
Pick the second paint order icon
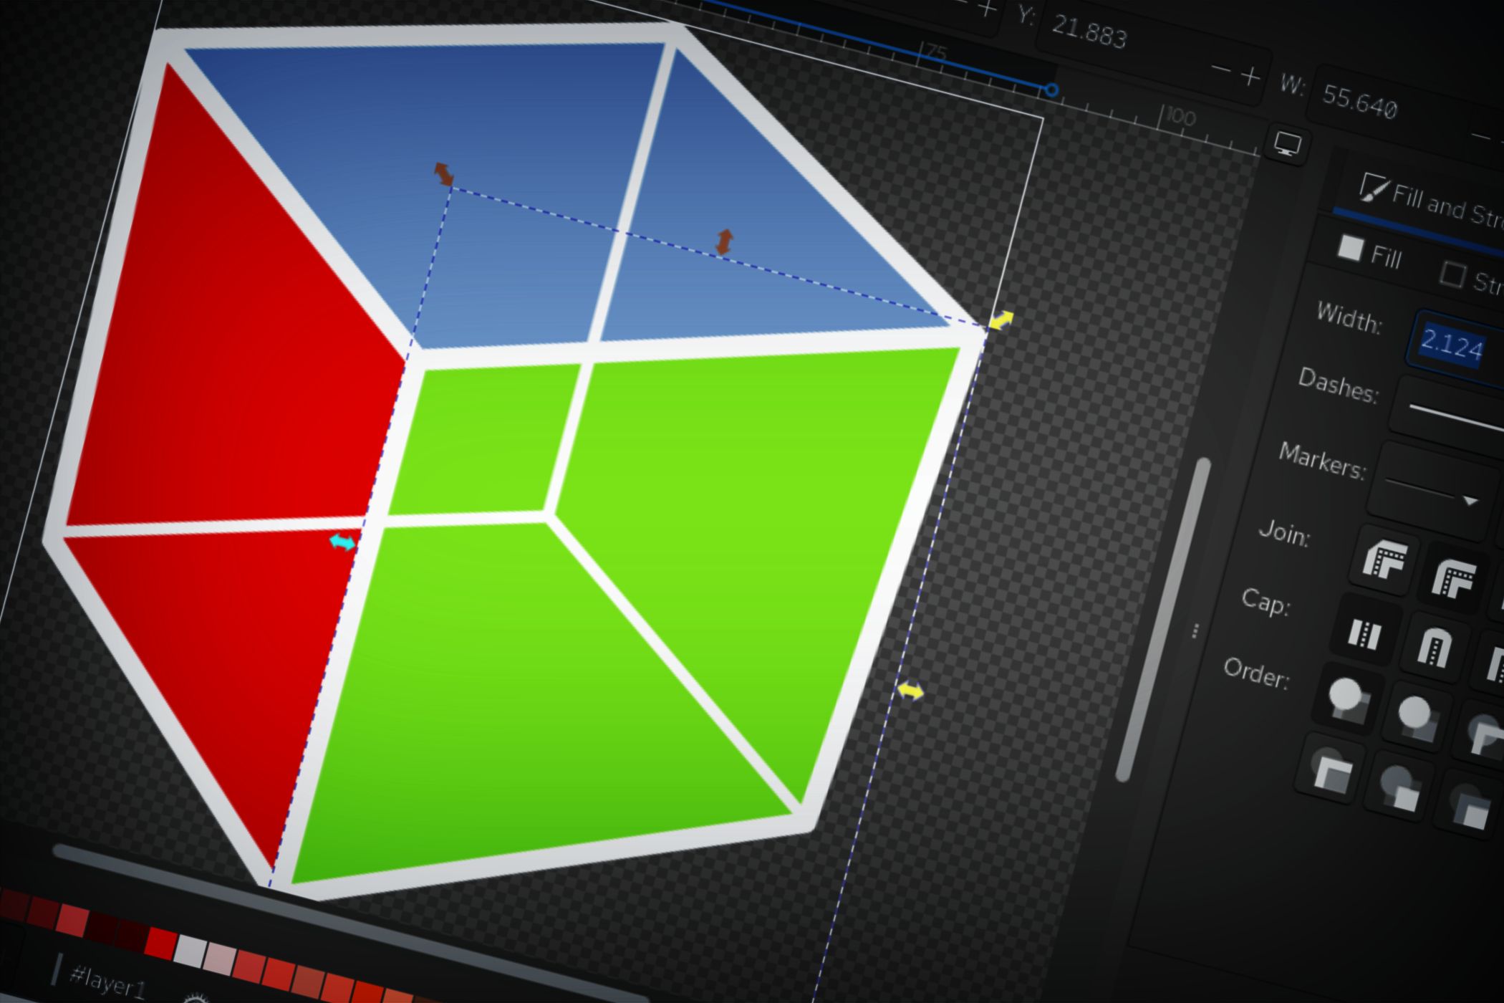(x=1416, y=717)
